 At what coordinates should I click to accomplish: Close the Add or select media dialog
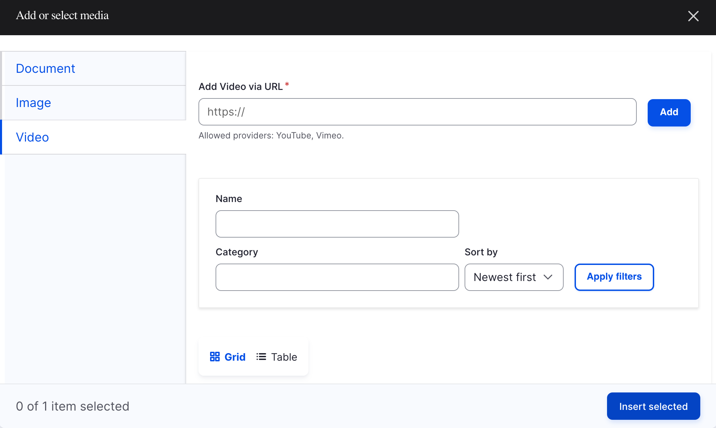click(x=693, y=16)
